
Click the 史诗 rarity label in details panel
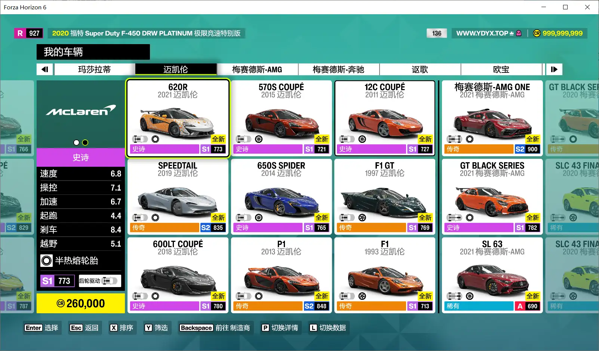pyautogui.click(x=81, y=157)
